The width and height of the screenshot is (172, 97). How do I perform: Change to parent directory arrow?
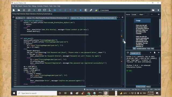click(158, 10)
